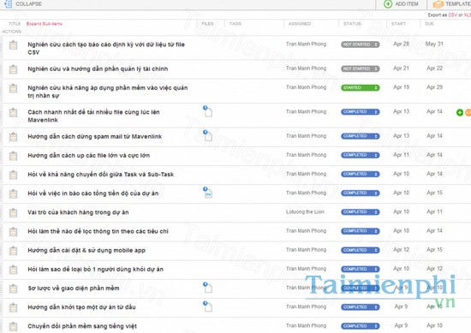Click assignee 'Lotuong the Lion'
This screenshot has width=471, height=333.
305,212
